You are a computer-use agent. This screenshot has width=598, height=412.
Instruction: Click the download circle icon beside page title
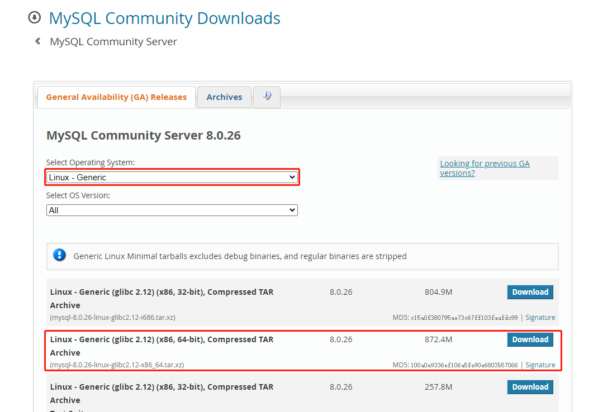coord(34,17)
